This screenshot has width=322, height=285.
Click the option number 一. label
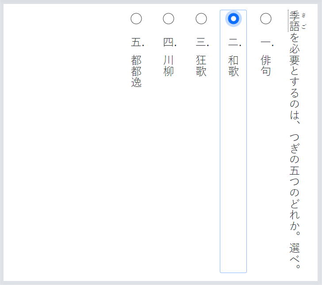pos(267,43)
